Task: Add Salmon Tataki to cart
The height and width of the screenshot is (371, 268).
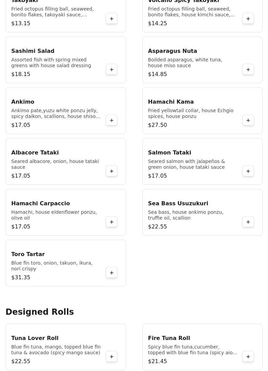Action: point(248,171)
